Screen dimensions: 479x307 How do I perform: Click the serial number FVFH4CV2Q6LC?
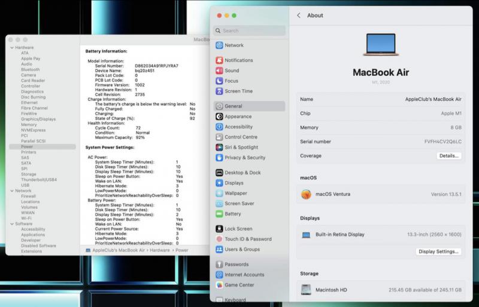(x=442, y=142)
